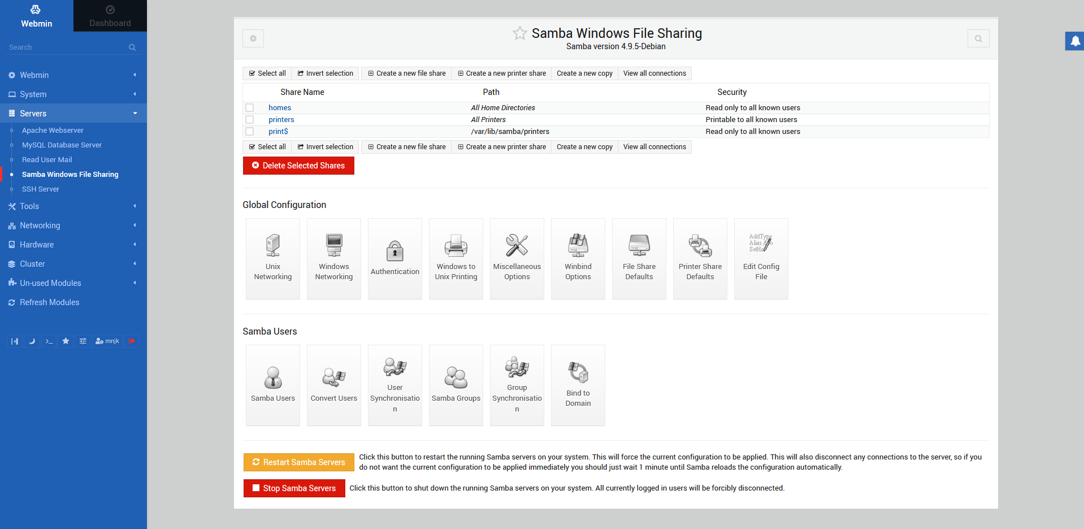Click top View all connections
1084x529 pixels.
point(654,73)
